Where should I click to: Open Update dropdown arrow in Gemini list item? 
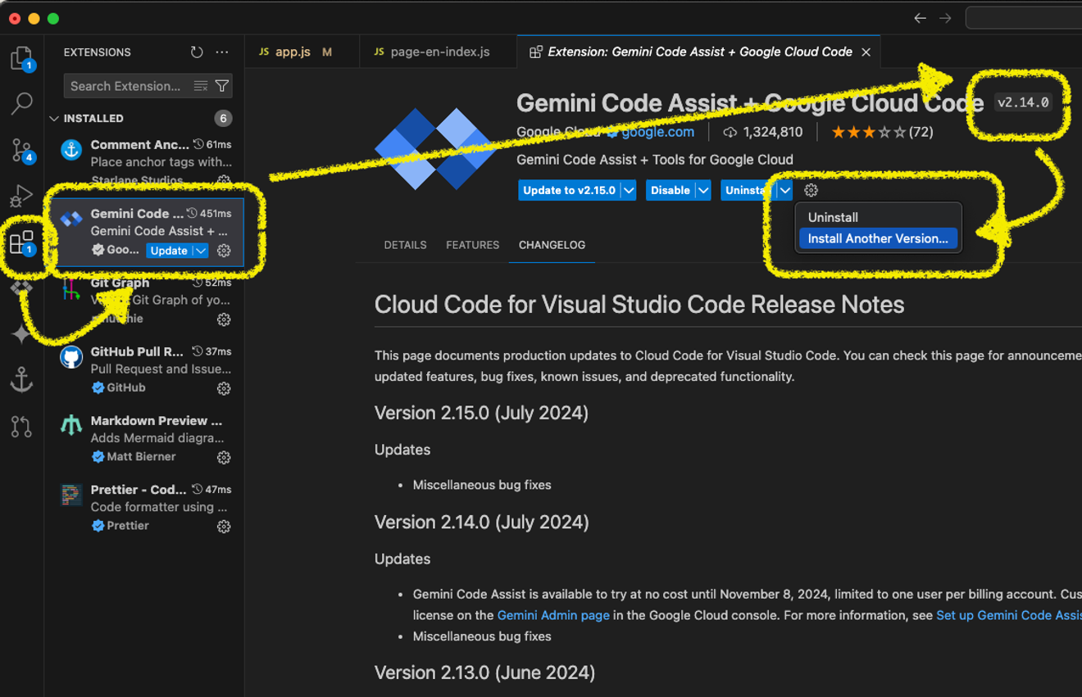pos(201,251)
